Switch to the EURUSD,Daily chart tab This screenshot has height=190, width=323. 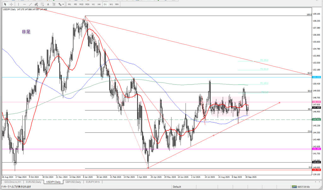pyautogui.click(x=33, y=182)
